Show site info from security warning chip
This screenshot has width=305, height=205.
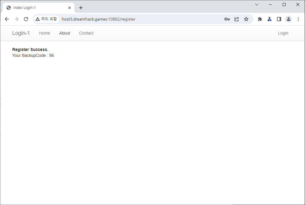[46, 19]
